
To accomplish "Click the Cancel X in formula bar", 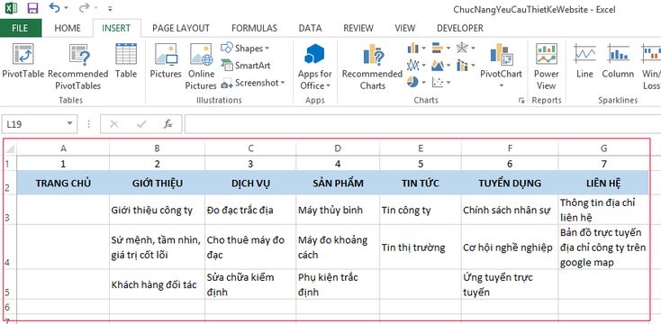I will pyautogui.click(x=113, y=124).
